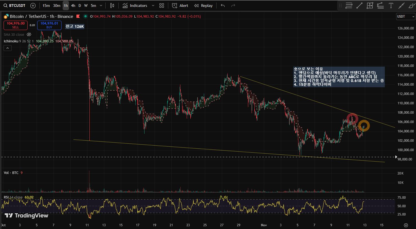Toggle the green market status dot
This screenshot has width=416, height=229.
(x=86, y=17)
